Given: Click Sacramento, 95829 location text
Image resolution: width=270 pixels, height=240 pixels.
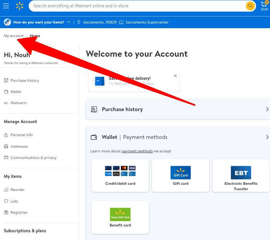Looking at the screenshot, I should pyautogui.click(x=100, y=22).
